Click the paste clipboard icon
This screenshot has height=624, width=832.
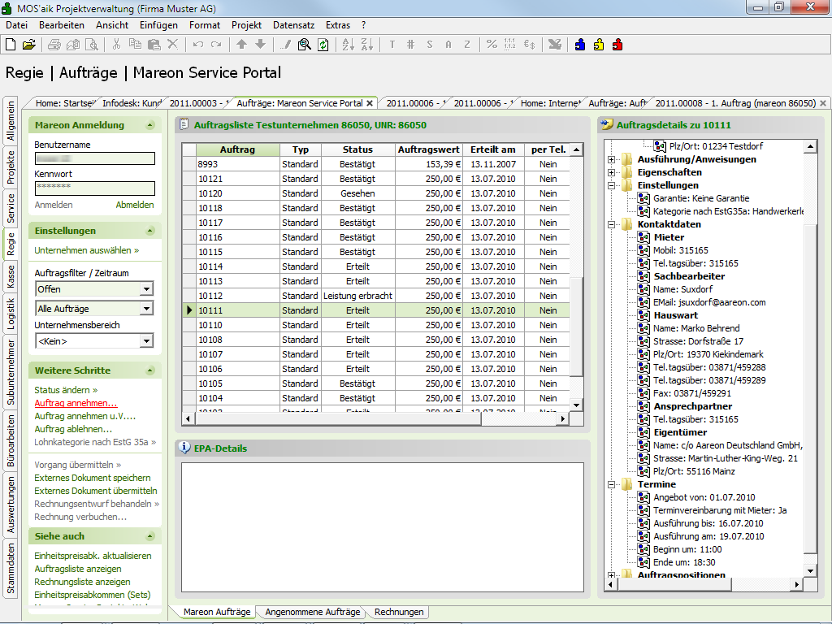pyautogui.click(x=154, y=45)
